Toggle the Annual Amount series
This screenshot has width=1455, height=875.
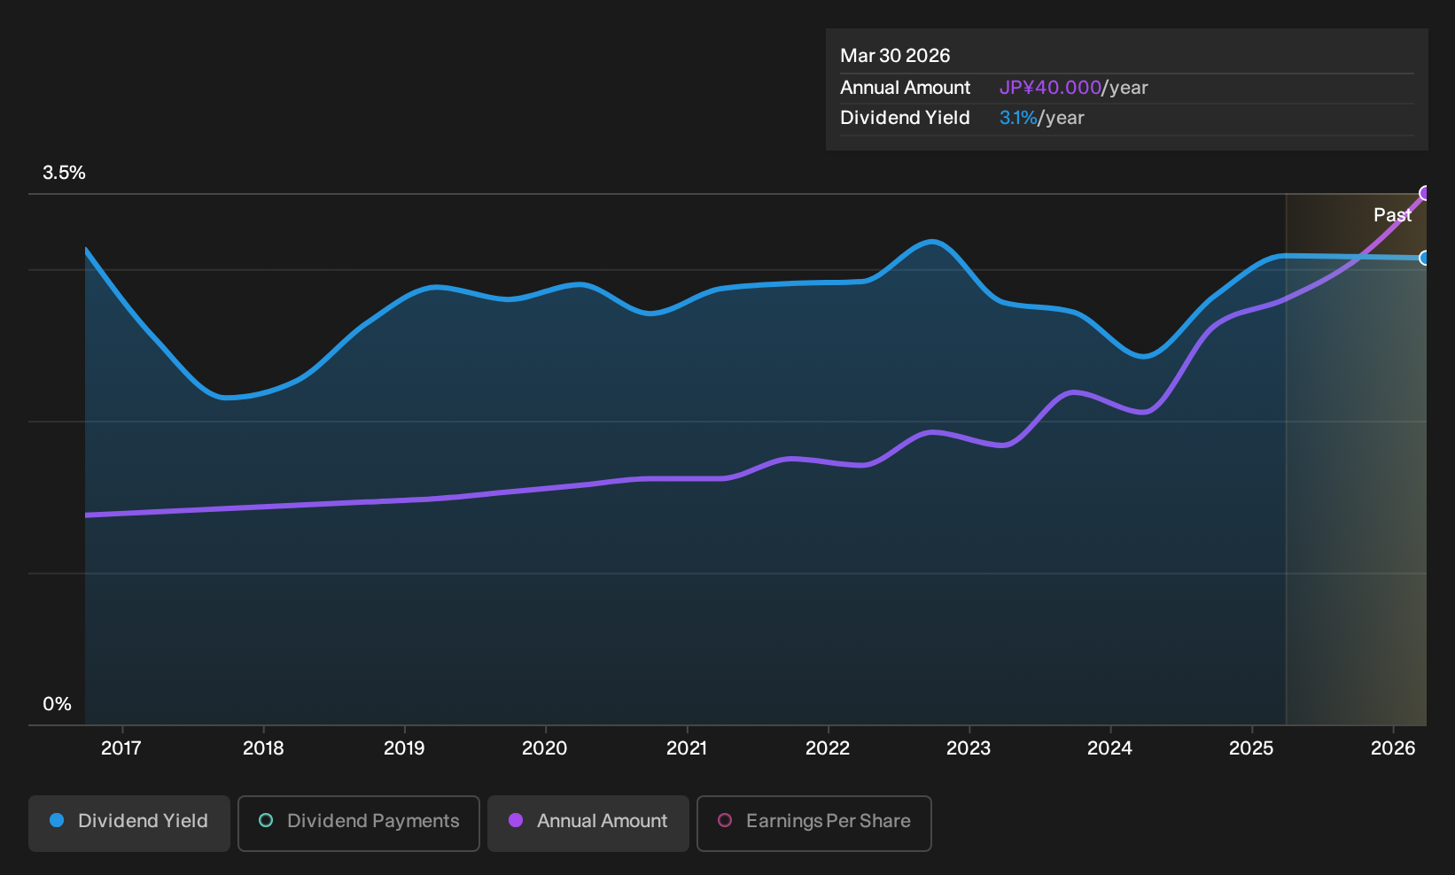point(588,823)
